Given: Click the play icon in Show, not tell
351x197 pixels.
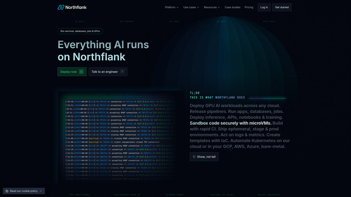Looking at the screenshot, I should point(194,157).
